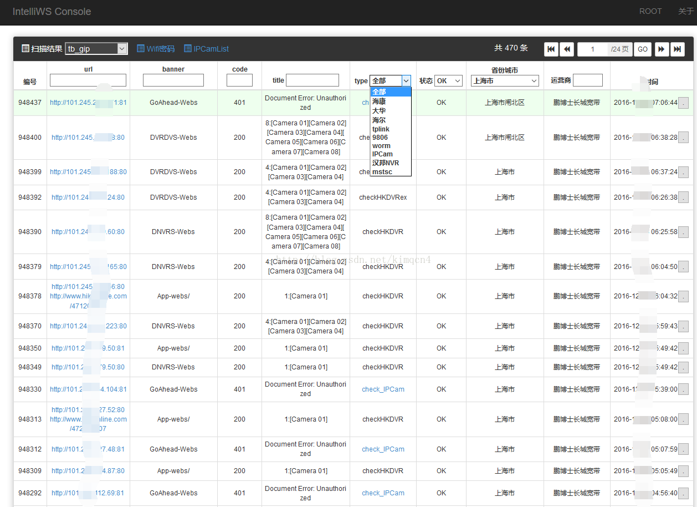The width and height of the screenshot is (697, 507).
Task: Click the banner filter input box
Action: 173,80
